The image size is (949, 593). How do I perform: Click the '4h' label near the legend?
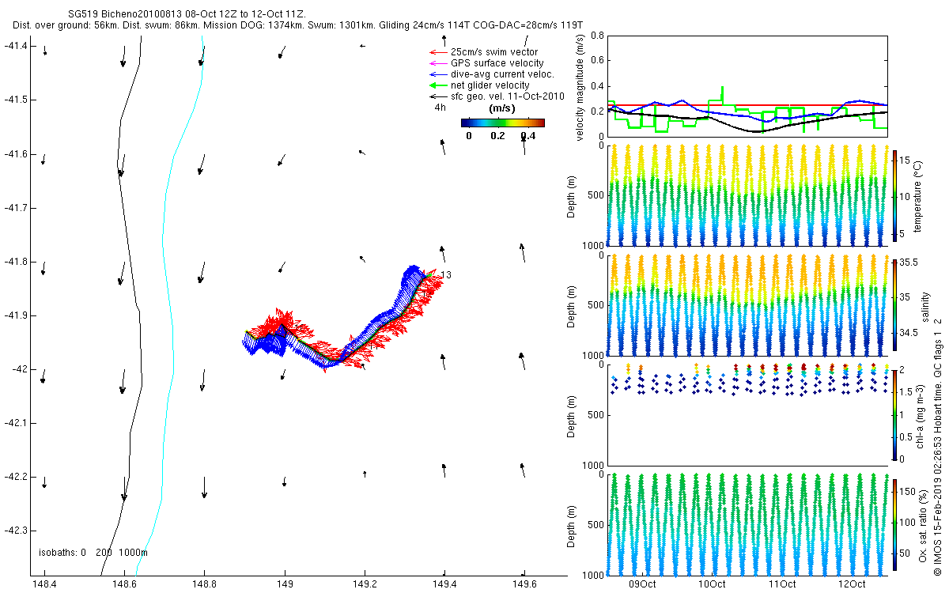[x=440, y=108]
